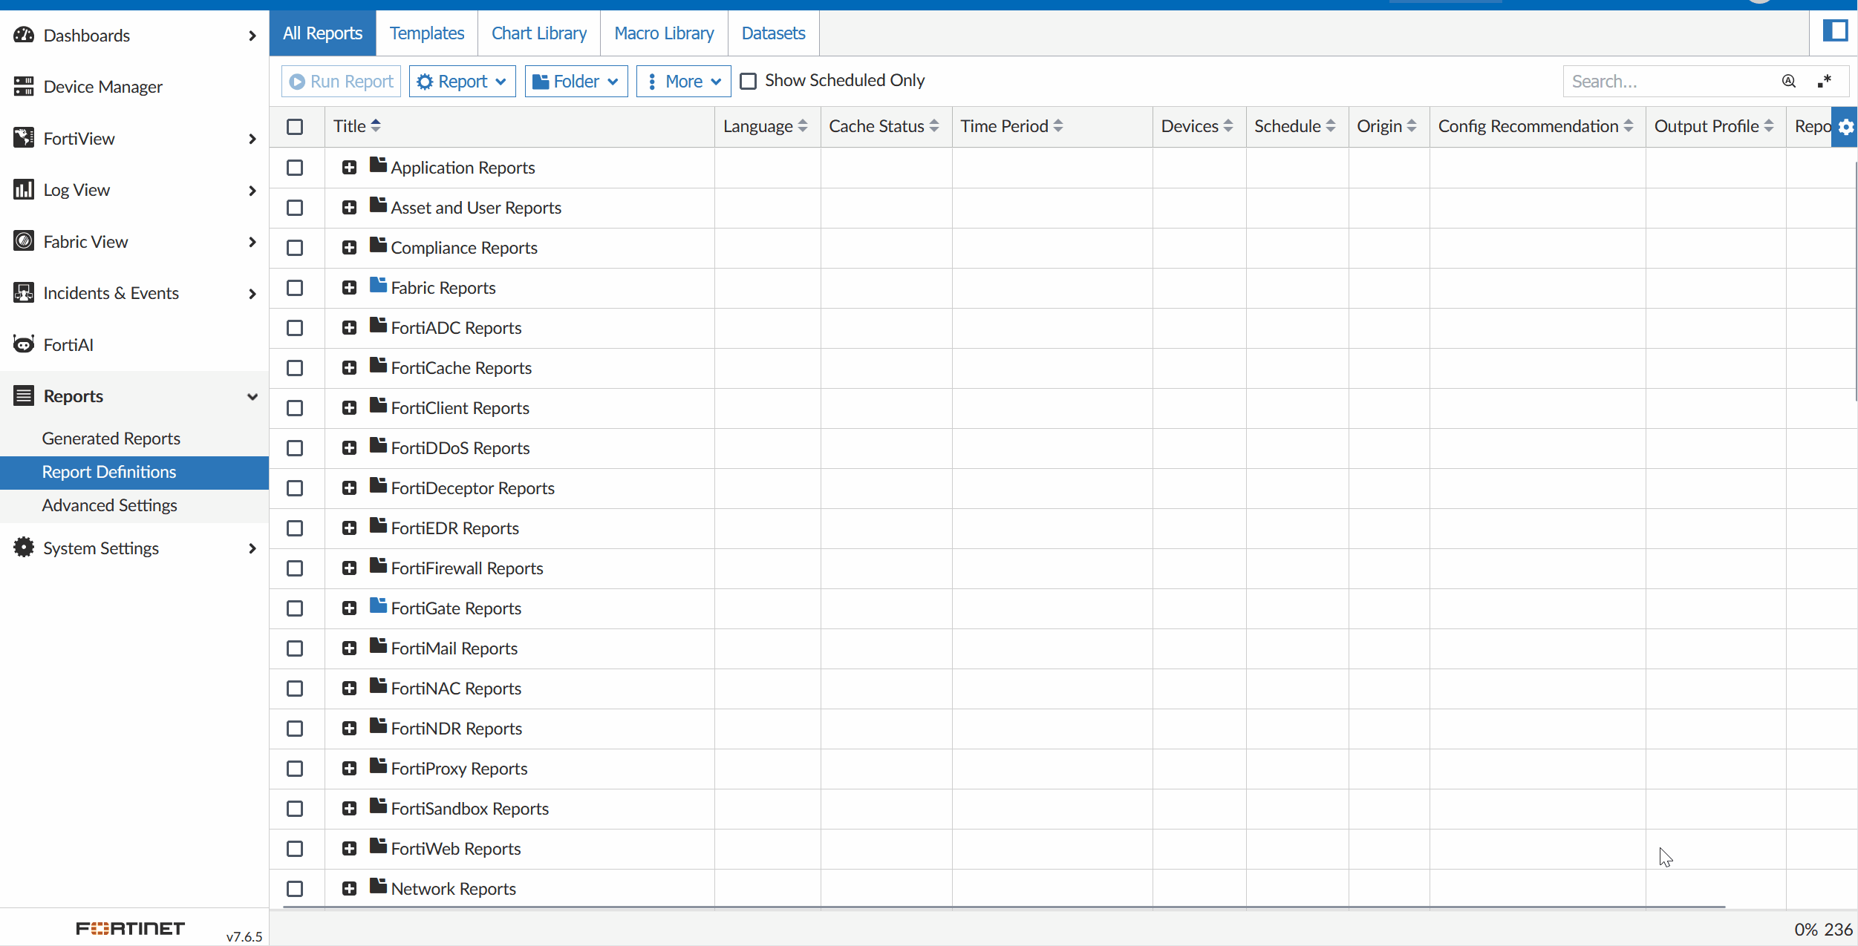
Task: Open Advanced Settings under Reports
Action: click(x=110, y=505)
